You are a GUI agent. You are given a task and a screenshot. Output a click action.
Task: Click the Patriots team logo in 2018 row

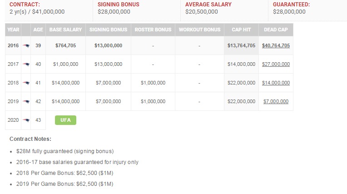pos(26,83)
